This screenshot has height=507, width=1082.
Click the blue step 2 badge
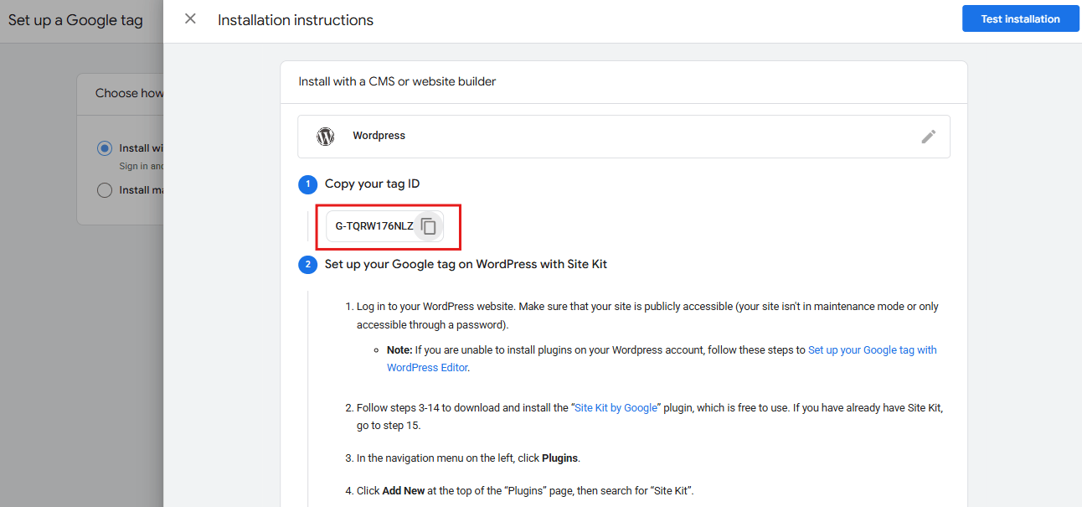click(307, 264)
